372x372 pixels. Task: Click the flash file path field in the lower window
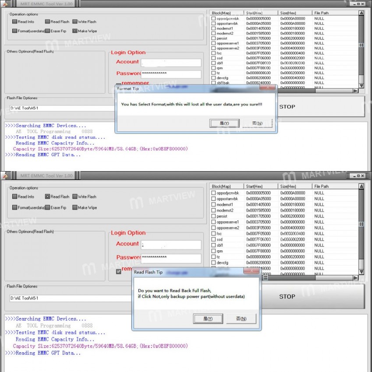pos(70,298)
